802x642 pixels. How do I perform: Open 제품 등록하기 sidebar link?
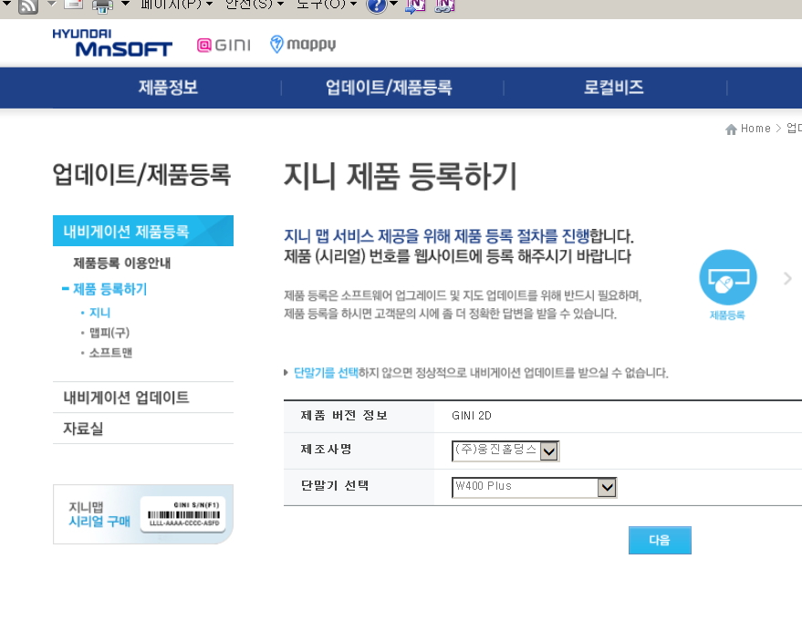109,289
